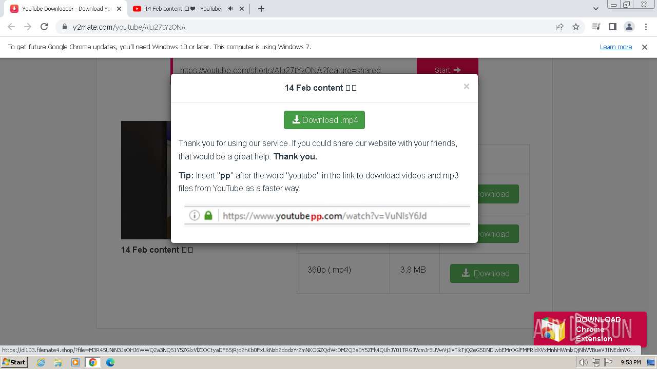
Task: Click the y2mate address bar
Action: coord(308,27)
